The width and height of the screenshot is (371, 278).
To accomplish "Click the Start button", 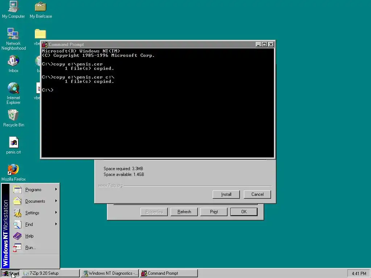I will tap(11, 273).
